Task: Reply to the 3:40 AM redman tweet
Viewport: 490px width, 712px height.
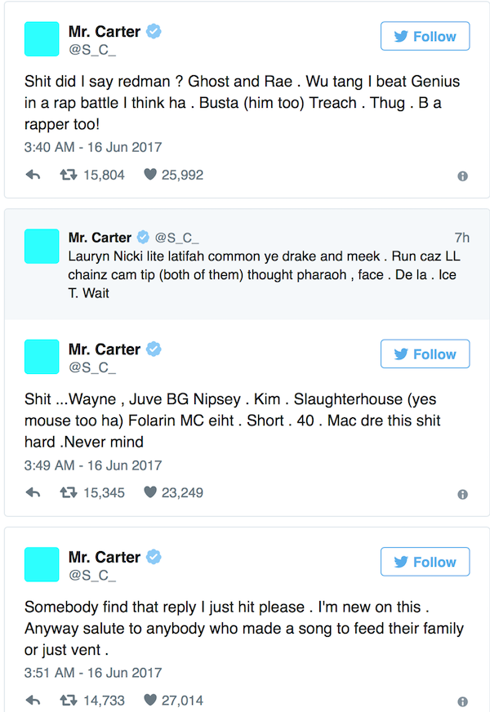Action: [x=33, y=175]
